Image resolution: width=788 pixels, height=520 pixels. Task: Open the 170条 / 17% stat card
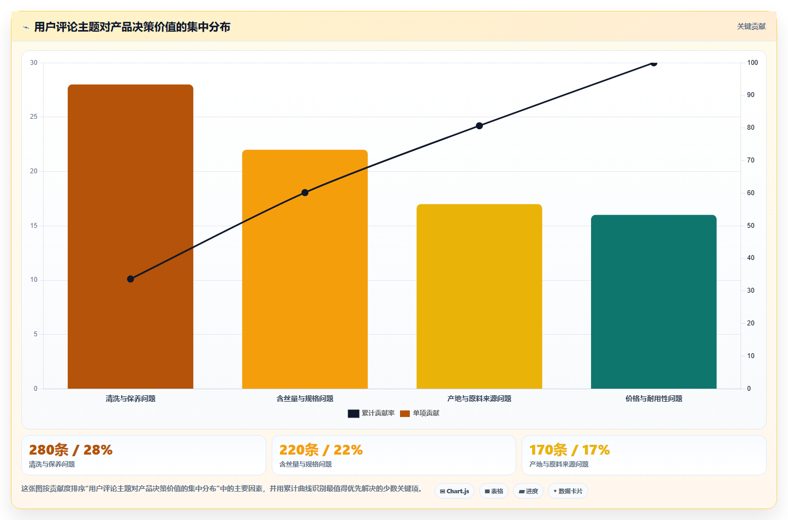[x=644, y=455]
